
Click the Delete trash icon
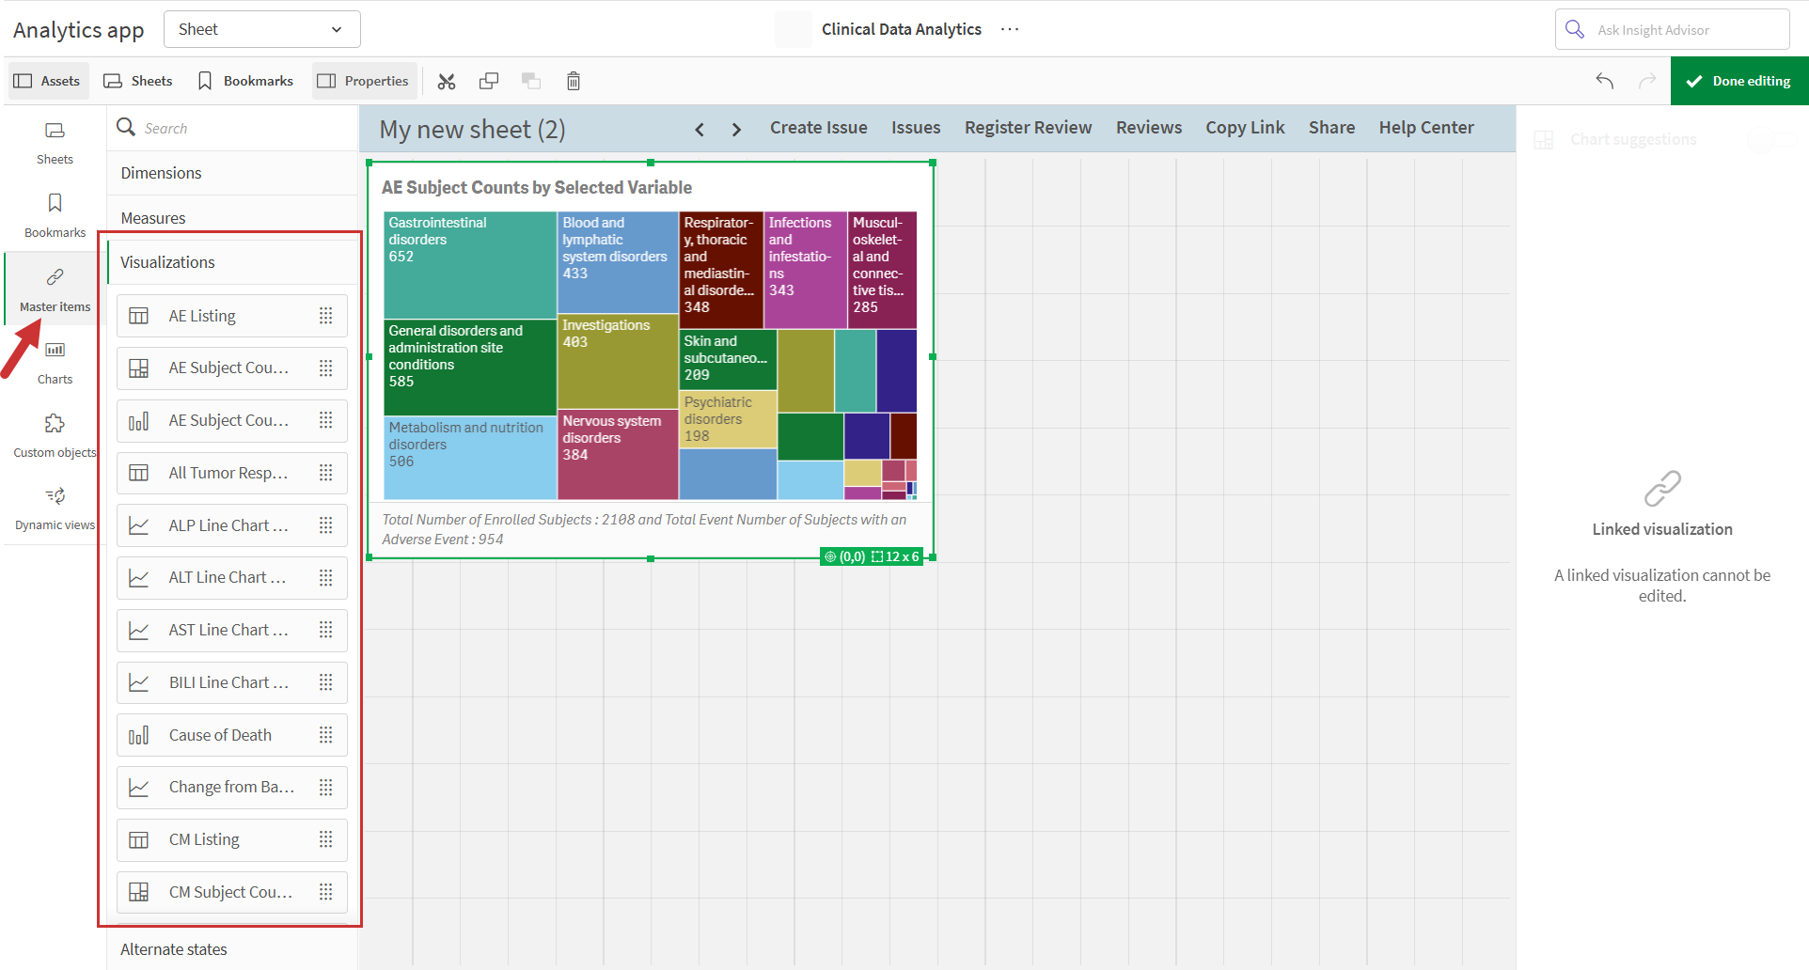coord(574,81)
